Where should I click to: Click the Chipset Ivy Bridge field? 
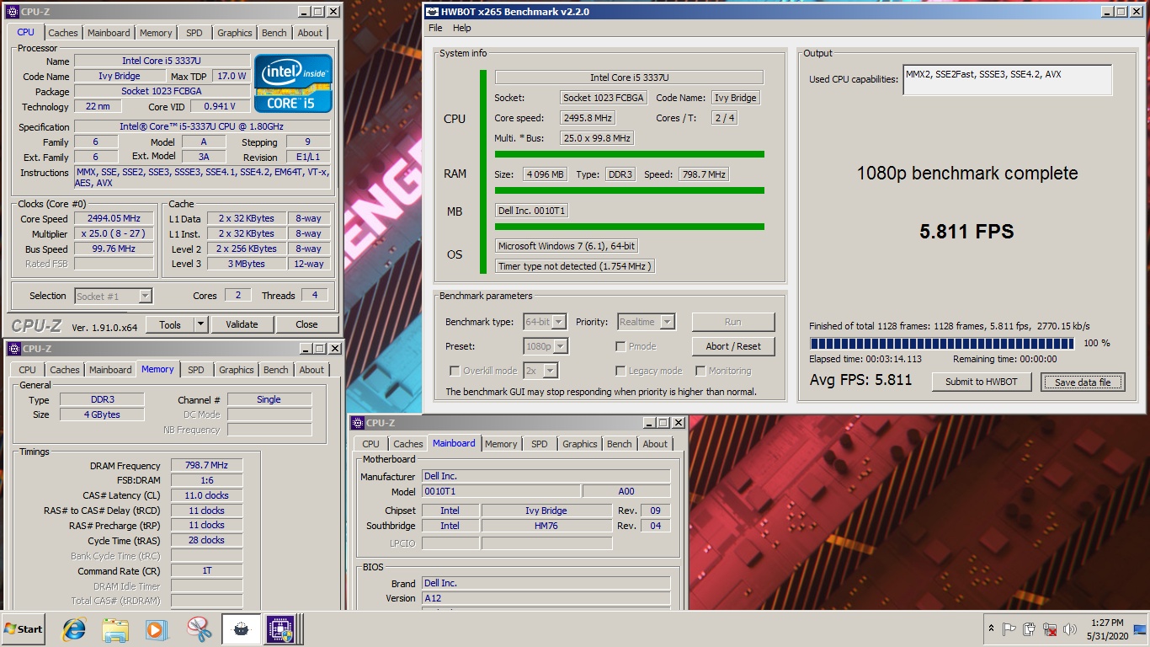546,511
